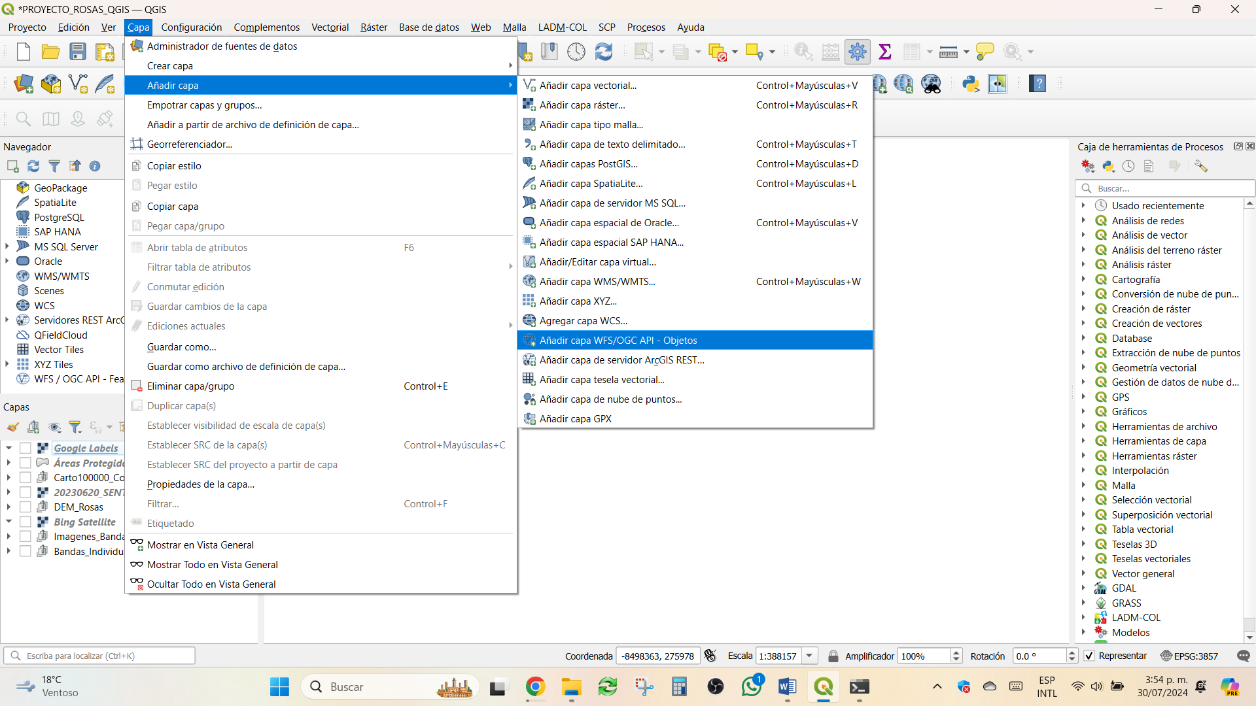Open the Escala dropdown arrow
The height and width of the screenshot is (706, 1256).
click(809, 656)
